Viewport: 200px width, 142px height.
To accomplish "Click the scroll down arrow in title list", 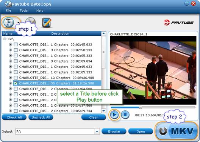I will [103, 111].
